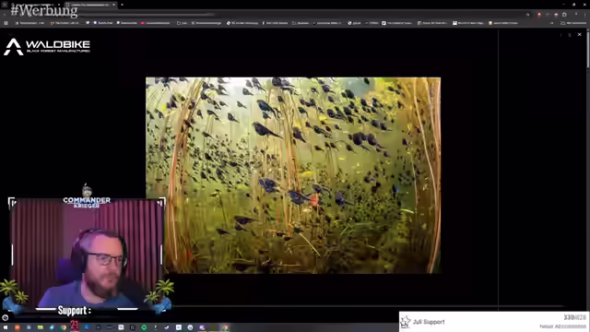Open Spotify from the taskbar
Screen dimensions: 590x332
pyautogui.click(x=144, y=327)
